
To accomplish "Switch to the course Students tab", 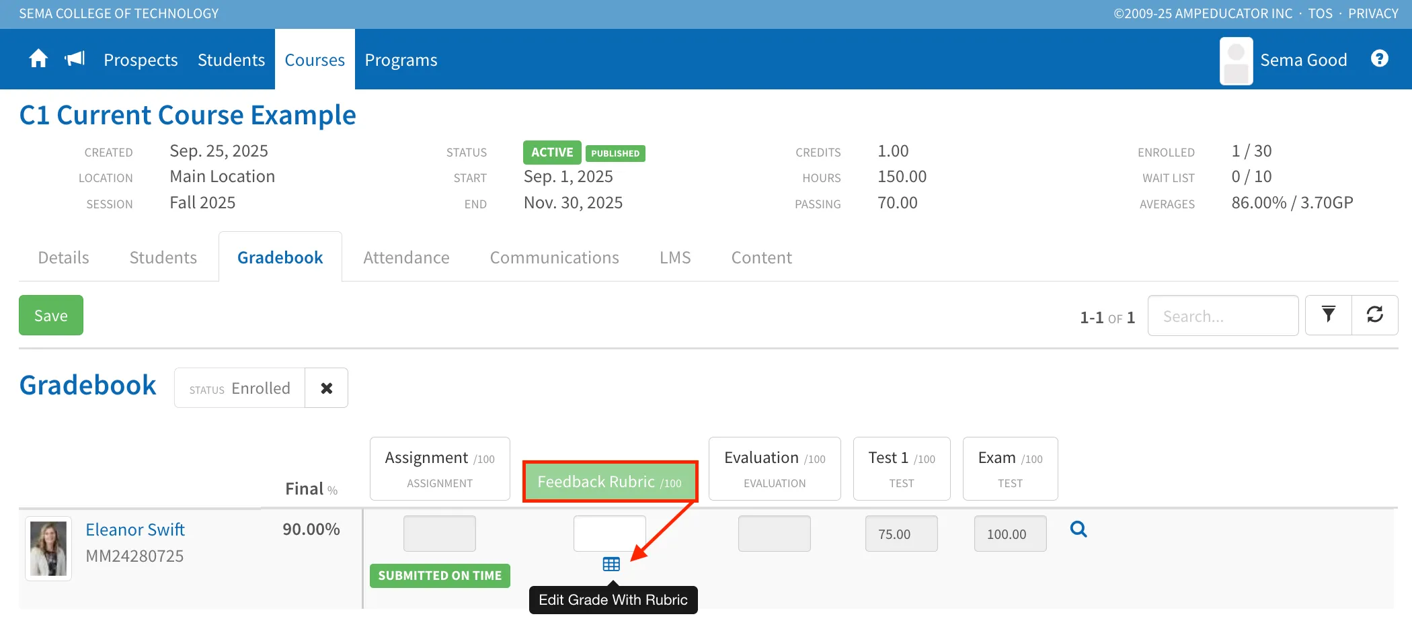I will 163,257.
